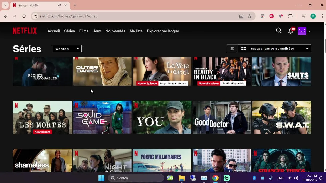Open the Suits title card
326x183 pixels.
pyautogui.click(x=281, y=71)
